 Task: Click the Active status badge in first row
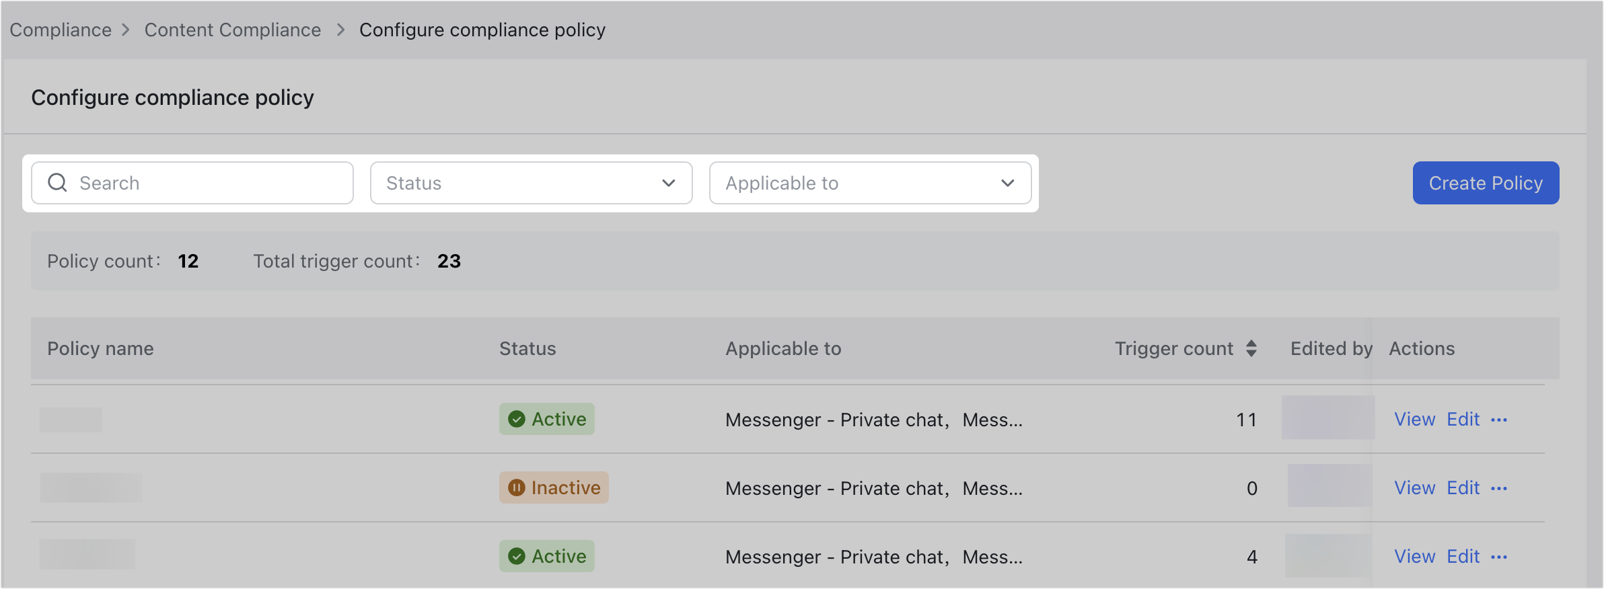coord(547,419)
